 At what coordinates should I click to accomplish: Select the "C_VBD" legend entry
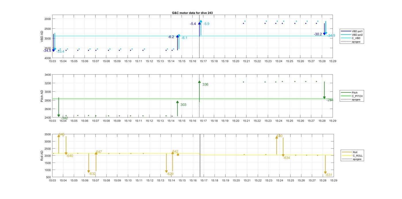coord(351,38)
